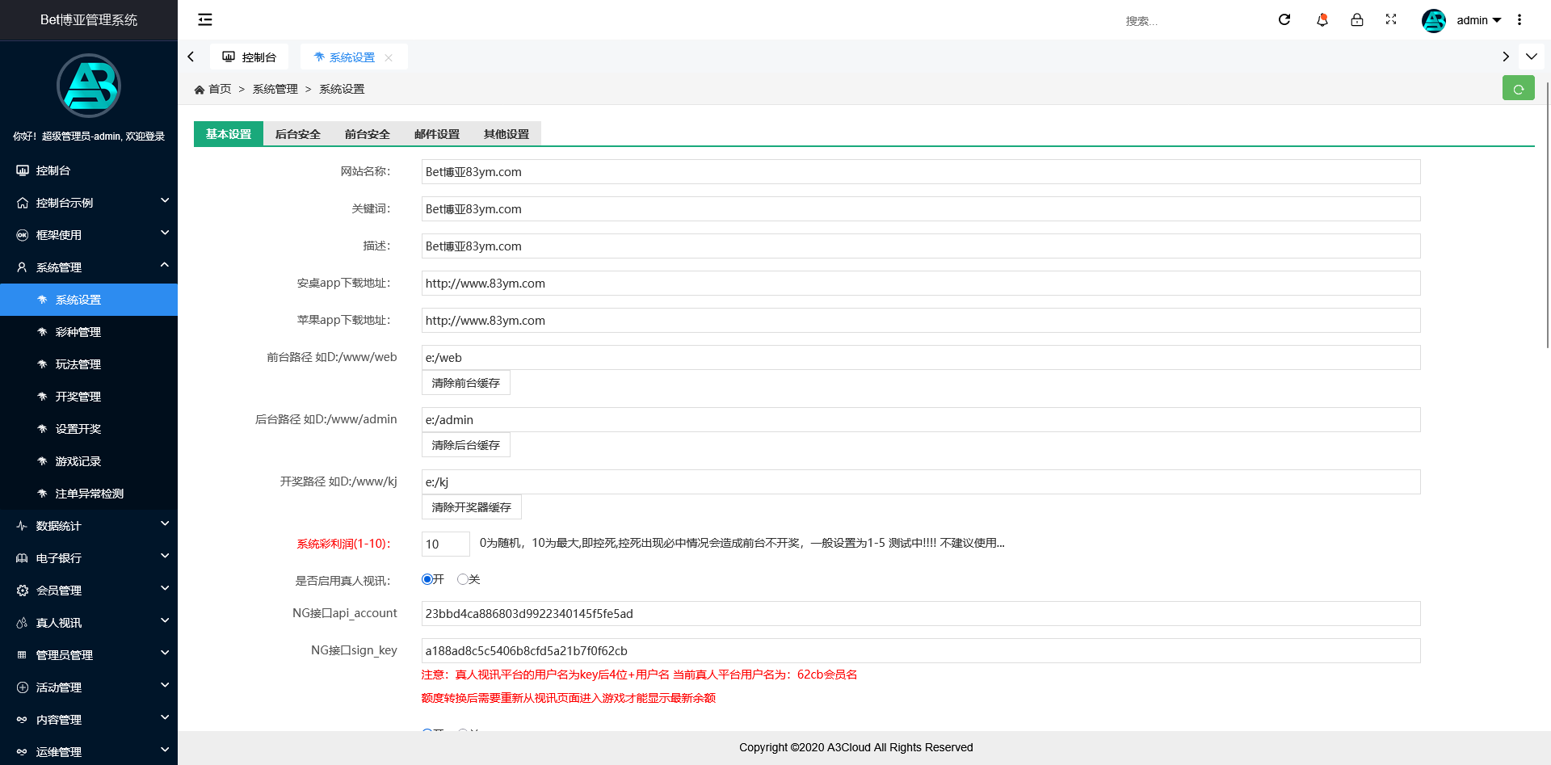Open 注单异常检测 in sidebar

point(89,494)
